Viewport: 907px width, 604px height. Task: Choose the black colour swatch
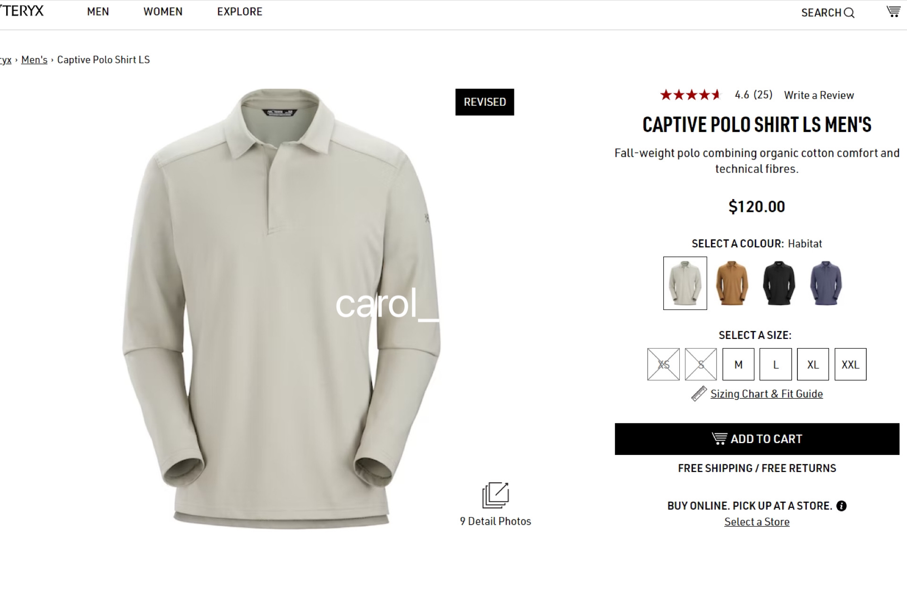coord(779,283)
